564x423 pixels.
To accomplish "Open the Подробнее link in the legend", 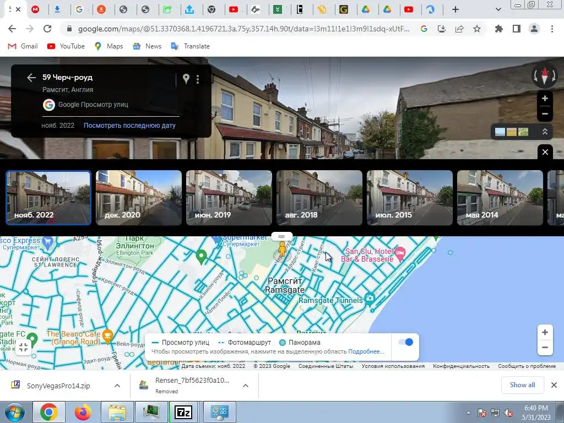I will click(x=366, y=351).
